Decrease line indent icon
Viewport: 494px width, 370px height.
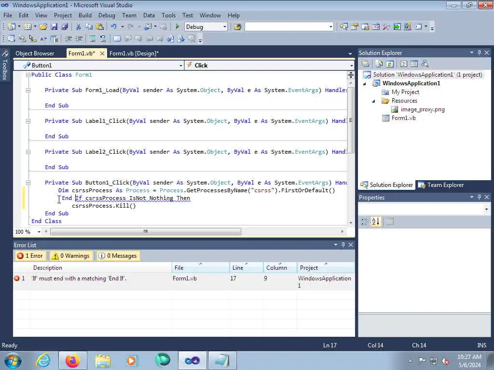(x=68, y=39)
